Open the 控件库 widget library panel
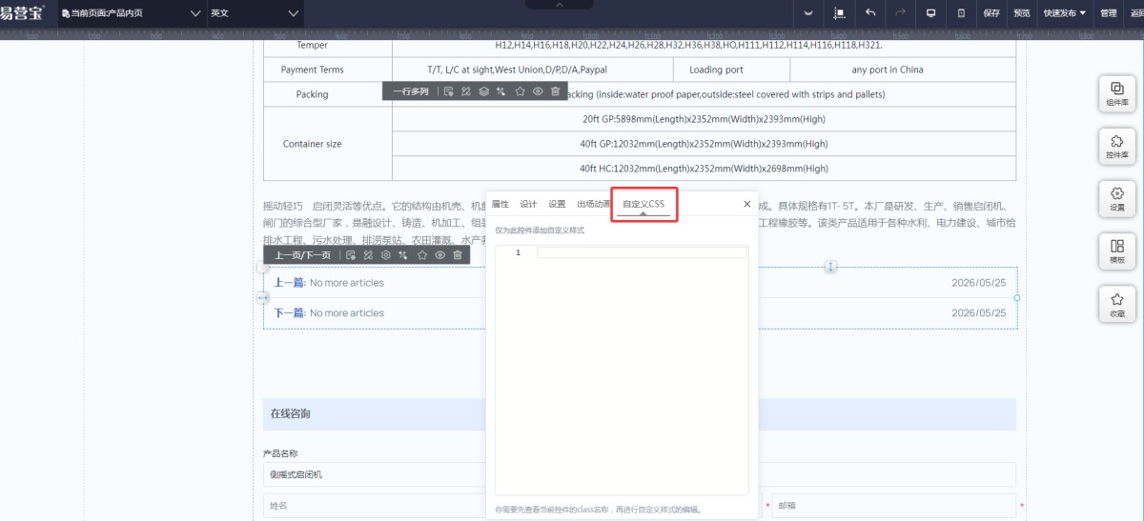1144x521 pixels. 1117,146
